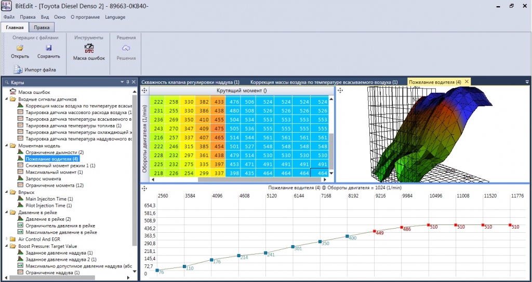Select Давление в рейке (2) map
This screenshot has height=282, width=532.
point(48,219)
